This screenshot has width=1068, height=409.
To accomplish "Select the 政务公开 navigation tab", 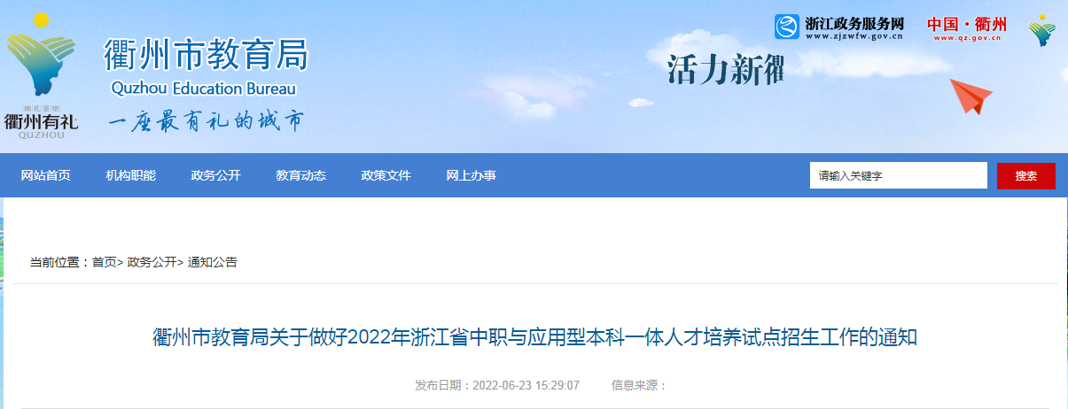I will pos(216,176).
